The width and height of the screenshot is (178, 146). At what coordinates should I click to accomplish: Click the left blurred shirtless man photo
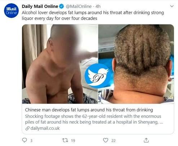[60, 64]
